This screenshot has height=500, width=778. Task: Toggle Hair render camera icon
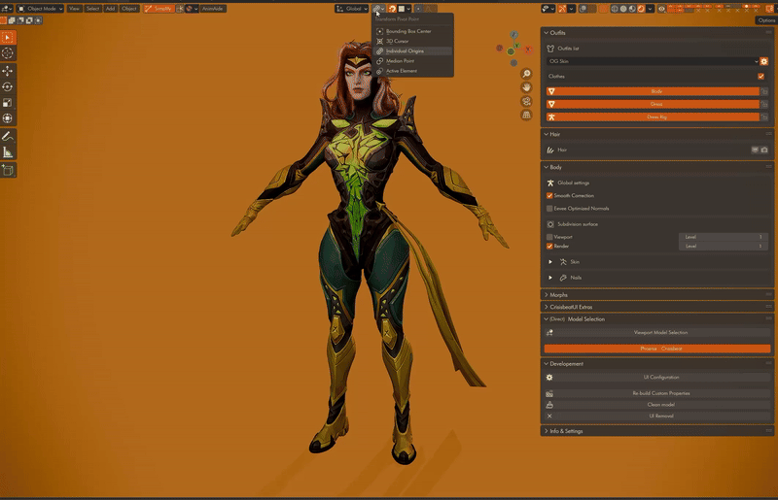(x=764, y=150)
